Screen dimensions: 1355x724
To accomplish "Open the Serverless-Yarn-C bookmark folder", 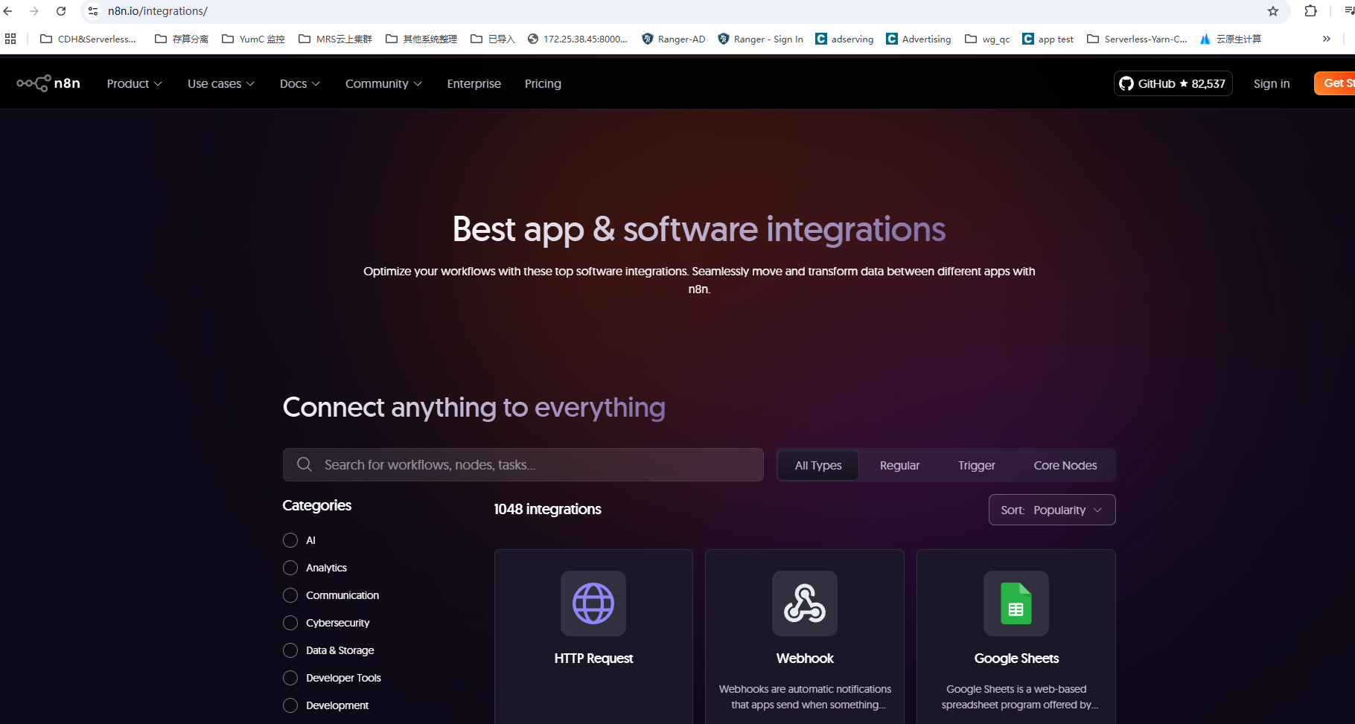I will (1137, 39).
